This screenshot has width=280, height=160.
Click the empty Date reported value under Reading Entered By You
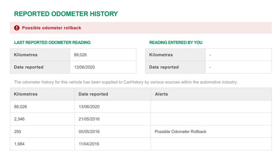pos(210,67)
